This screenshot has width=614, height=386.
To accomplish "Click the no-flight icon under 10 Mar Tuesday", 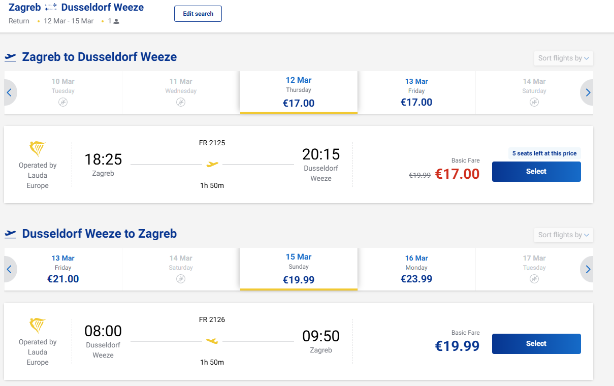I will pyautogui.click(x=63, y=102).
